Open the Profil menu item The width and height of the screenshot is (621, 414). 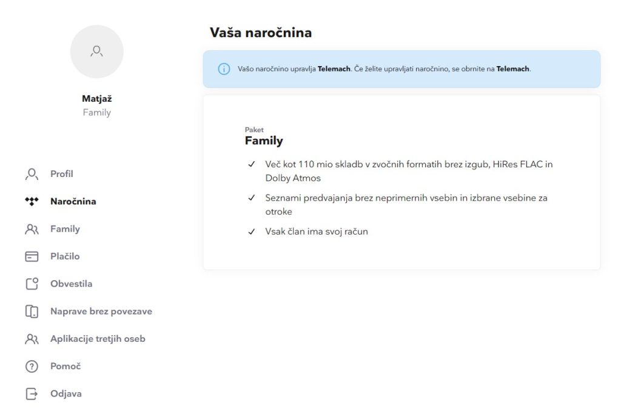[62, 174]
